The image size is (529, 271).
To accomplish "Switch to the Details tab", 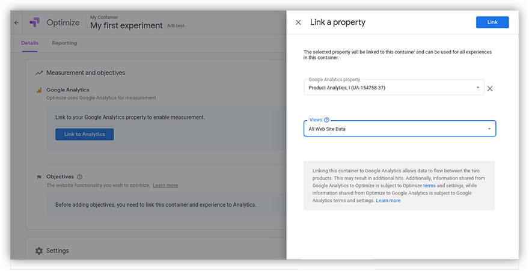I will [x=29, y=43].
